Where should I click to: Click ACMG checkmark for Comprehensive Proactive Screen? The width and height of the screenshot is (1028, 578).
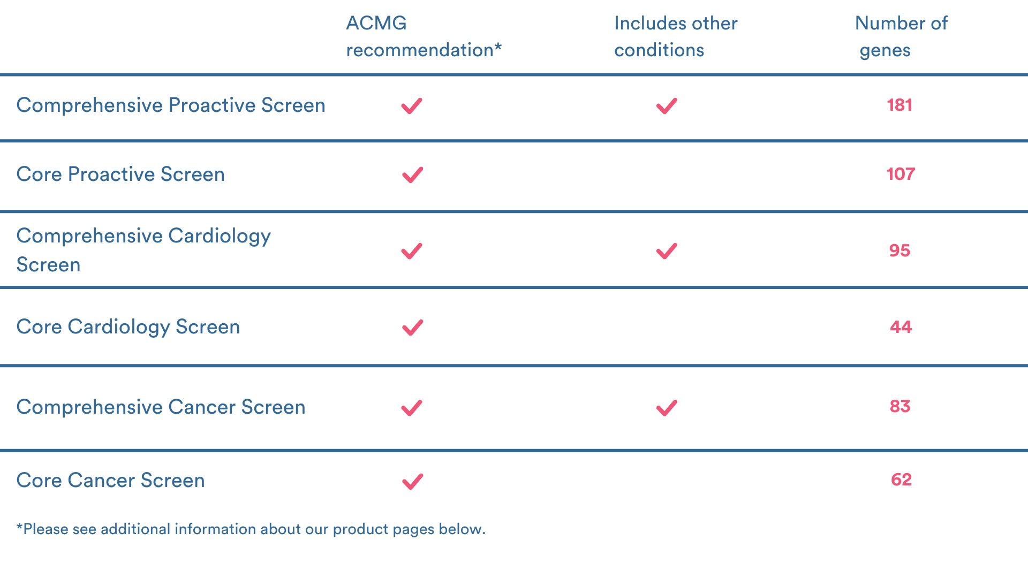pyautogui.click(x=412, y=106)
